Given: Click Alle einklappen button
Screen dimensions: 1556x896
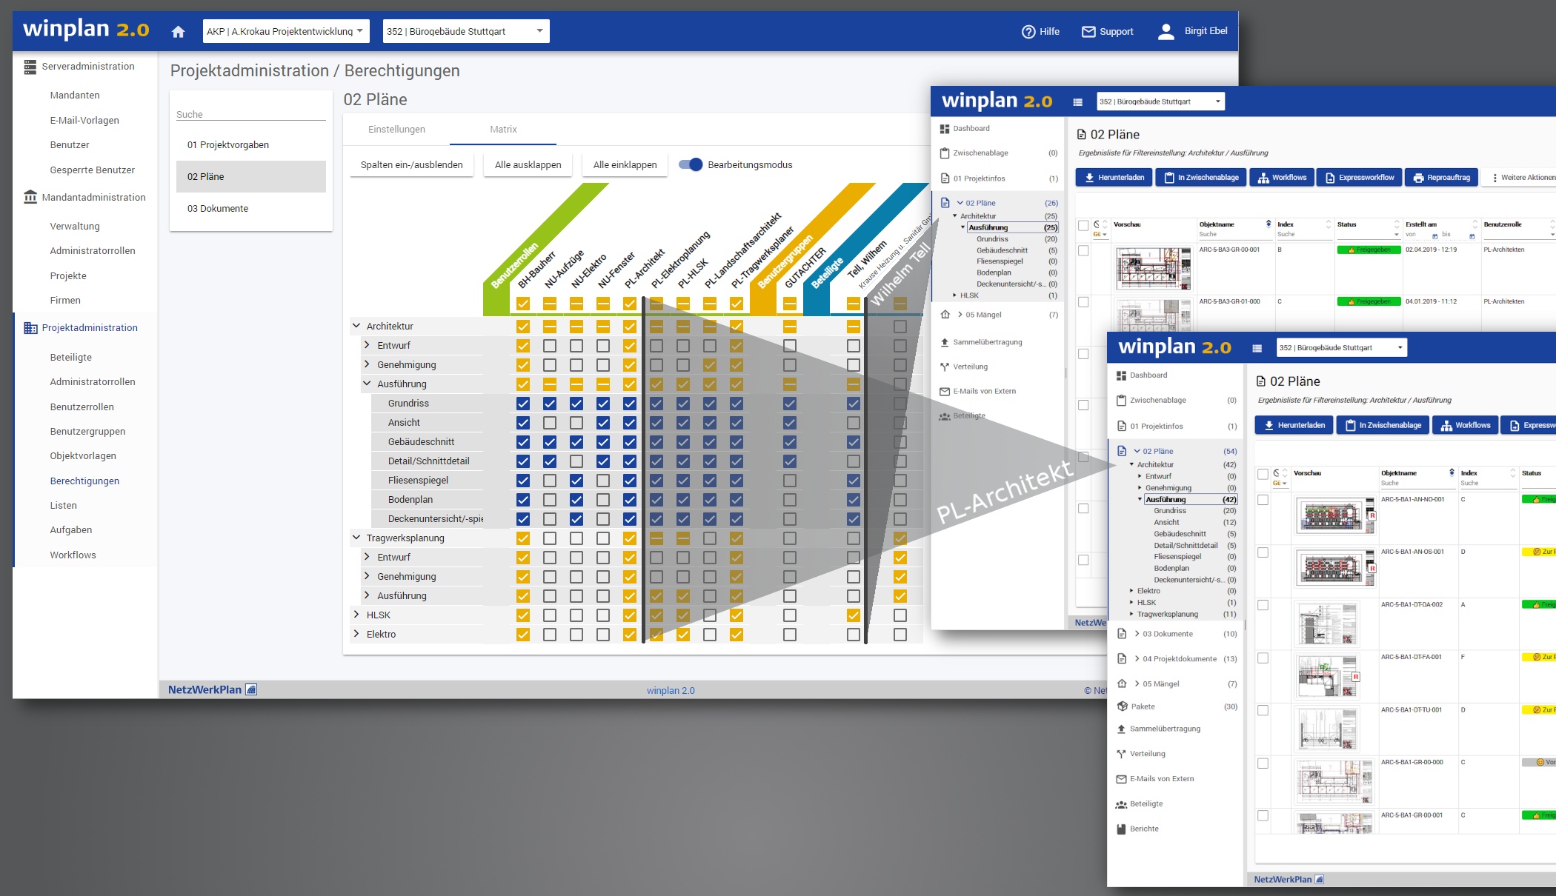Looking at the screenshot, I should point(625,164).
